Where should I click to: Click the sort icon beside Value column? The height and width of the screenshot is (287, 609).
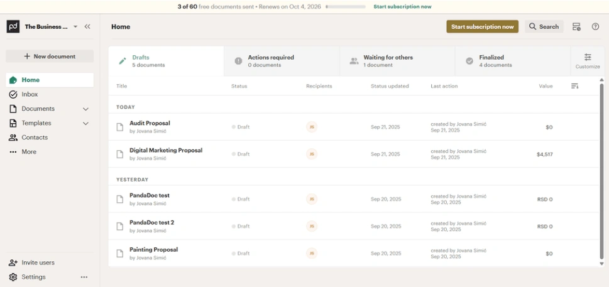tap(575, 86)
